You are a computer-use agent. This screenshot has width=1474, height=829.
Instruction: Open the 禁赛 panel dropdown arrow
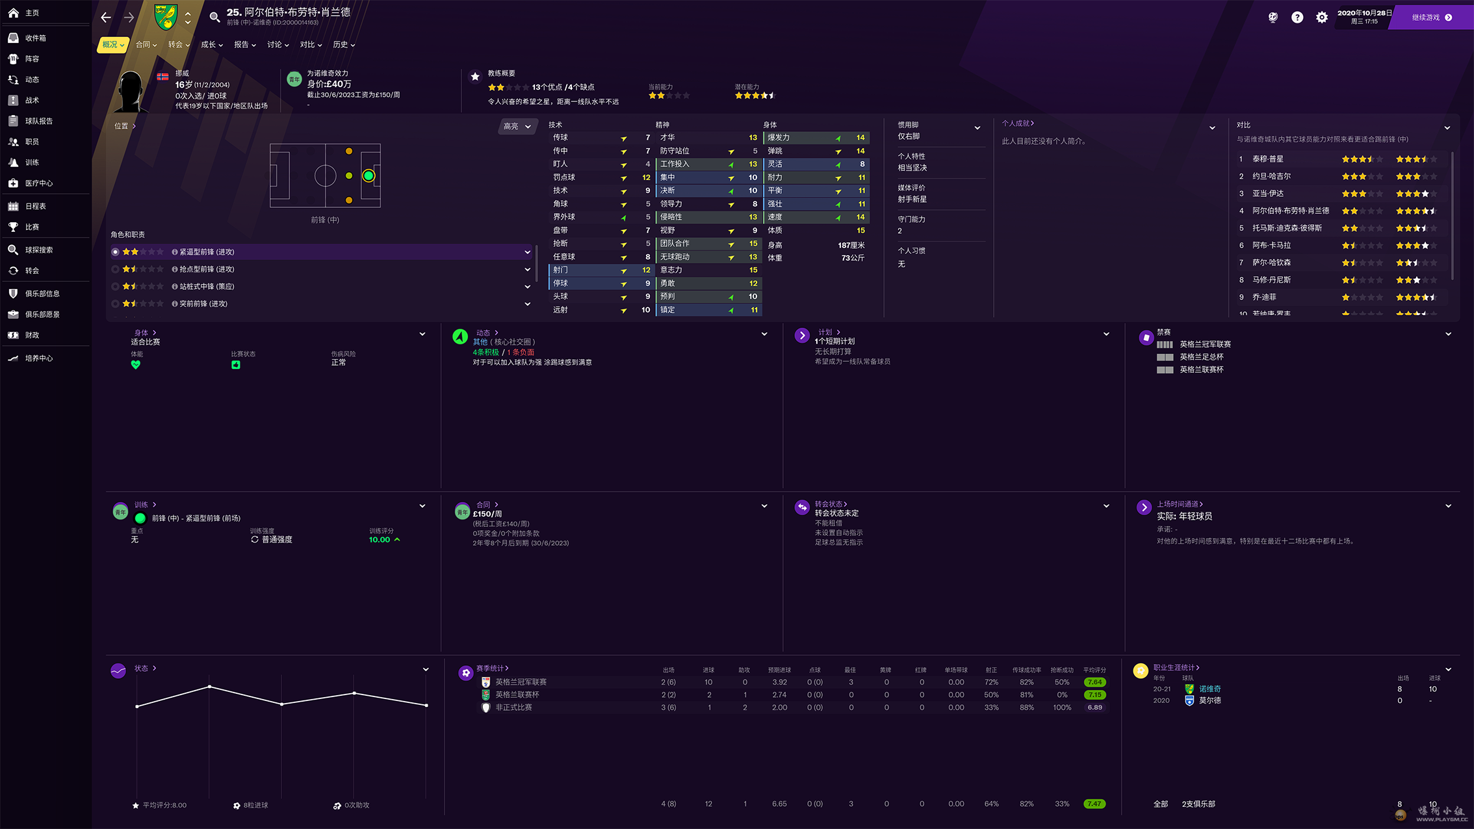(x=1449, y=334)
